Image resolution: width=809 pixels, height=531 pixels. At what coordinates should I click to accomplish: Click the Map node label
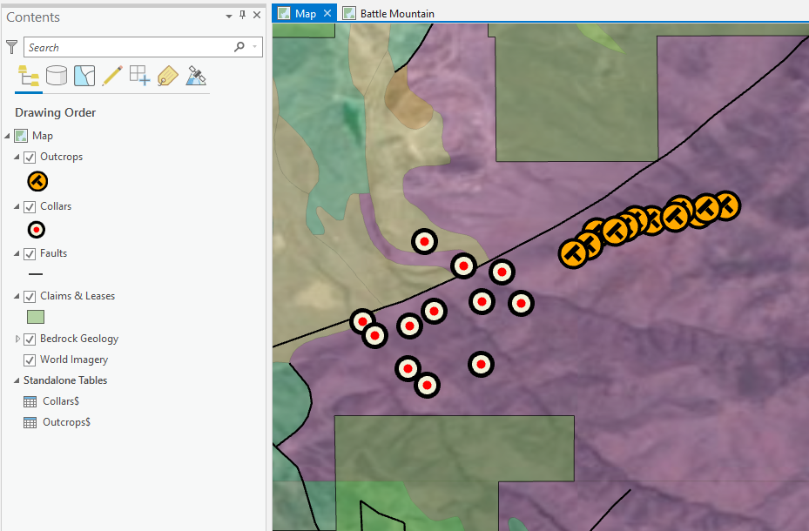[43, 136]
